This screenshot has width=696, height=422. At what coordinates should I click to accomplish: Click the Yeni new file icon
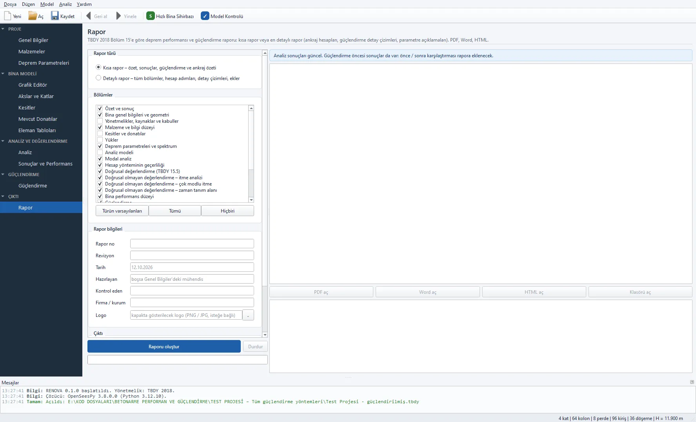tap(7, 16)
